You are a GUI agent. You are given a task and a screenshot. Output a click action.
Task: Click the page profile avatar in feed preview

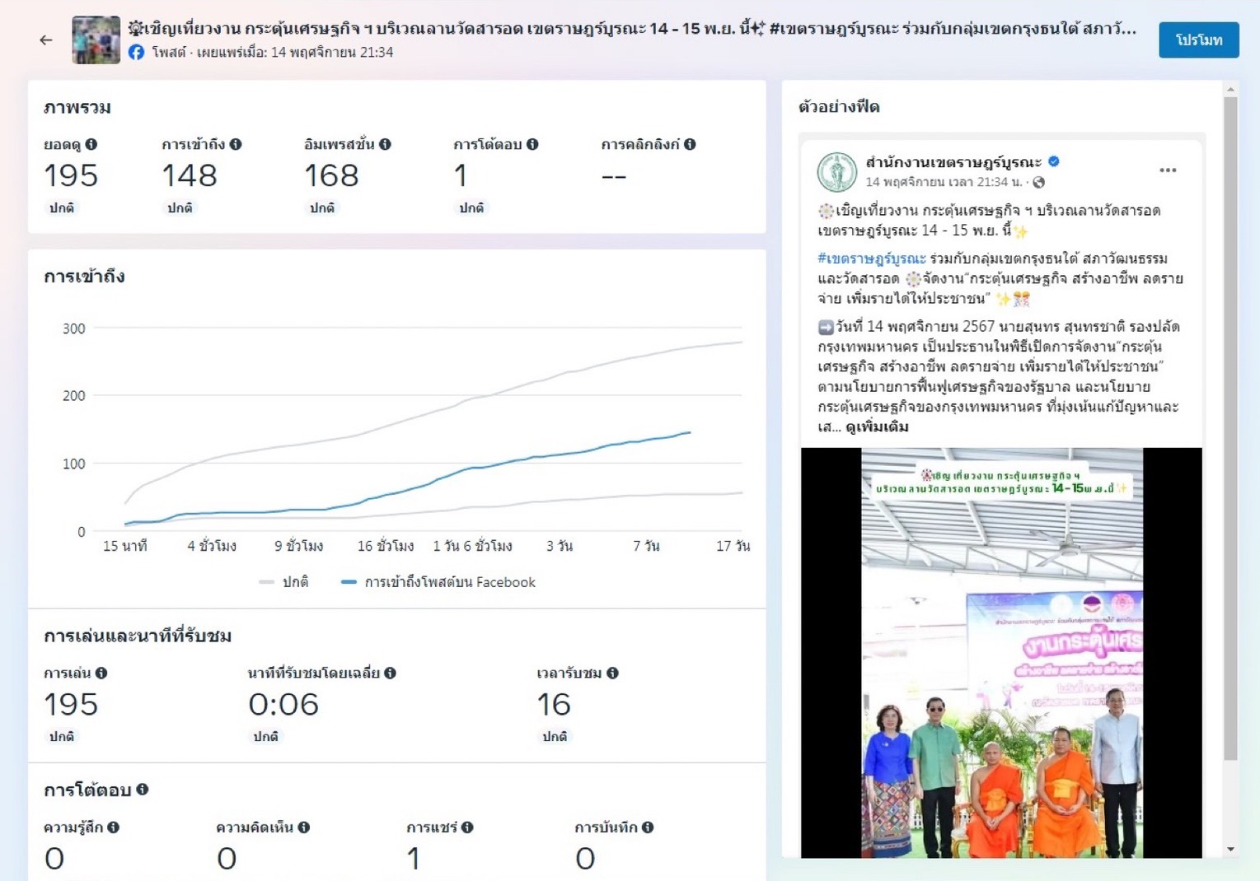[836, 171]
